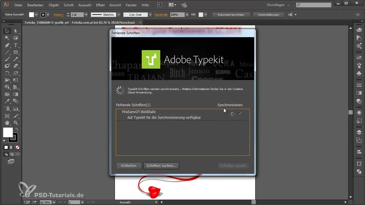Screen dimensions: 365x205
Task: Select the Perspective Grid tool
Action: [x=16, y=87]
